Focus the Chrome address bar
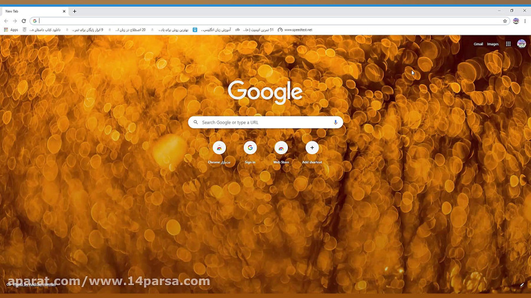This screenshot has width=531, height=298. coord(269,21)
